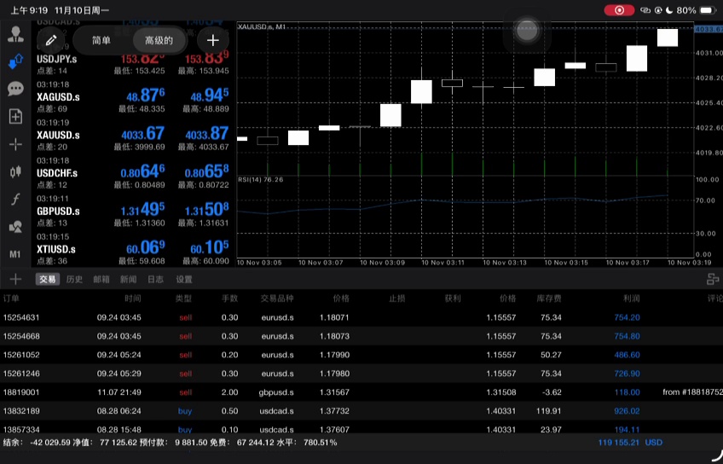Select GBPUSD.s quote row

pyautogui.click(x=133, y=212)
